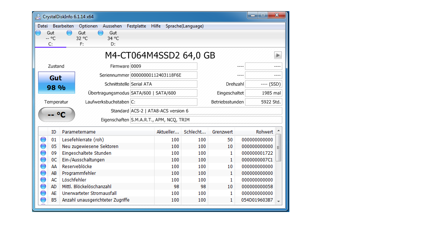The image size is (429, 241).
Task: Click the Schlecht... column header
Action: [x=194, y=132]
